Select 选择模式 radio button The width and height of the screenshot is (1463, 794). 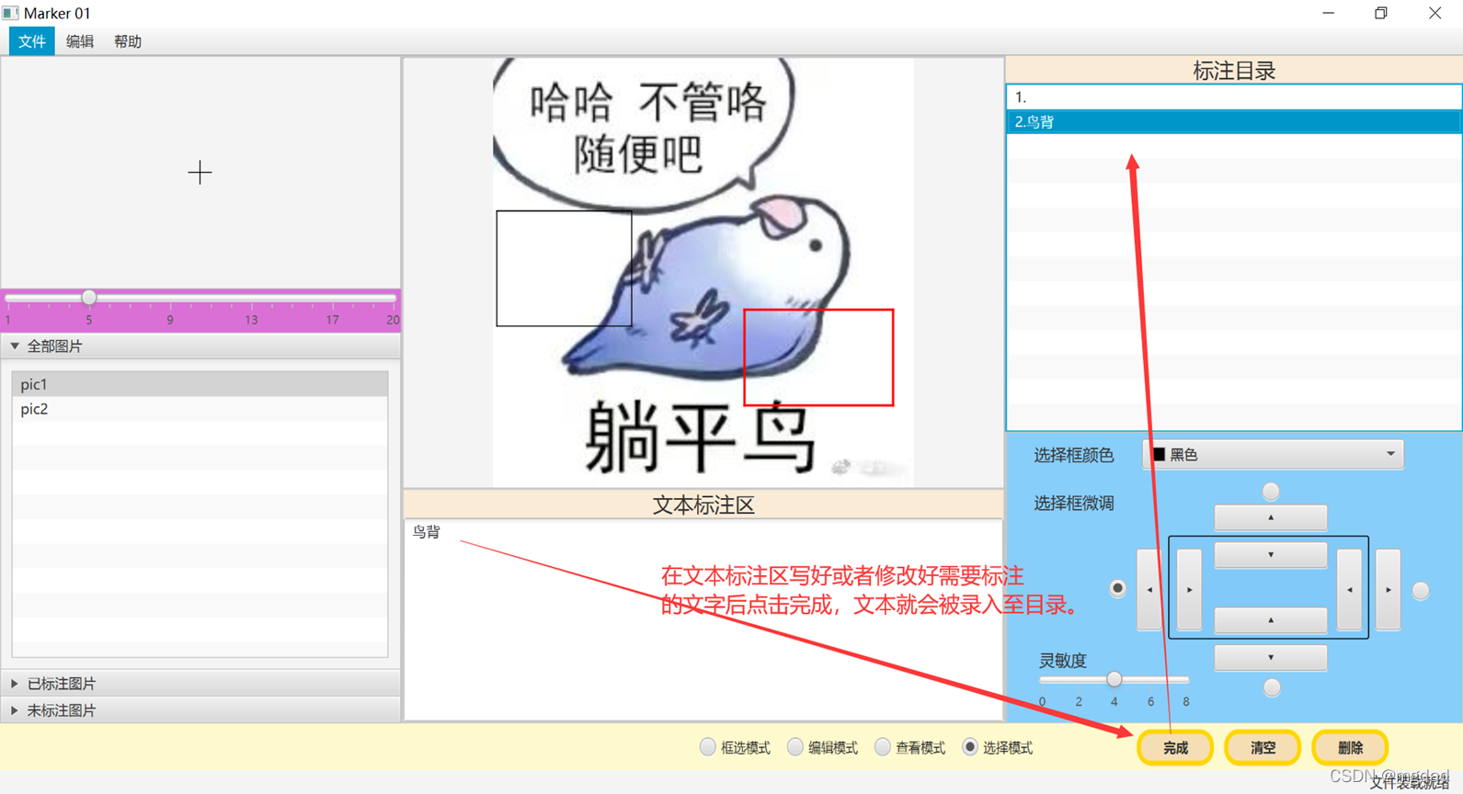pos(969,747)
